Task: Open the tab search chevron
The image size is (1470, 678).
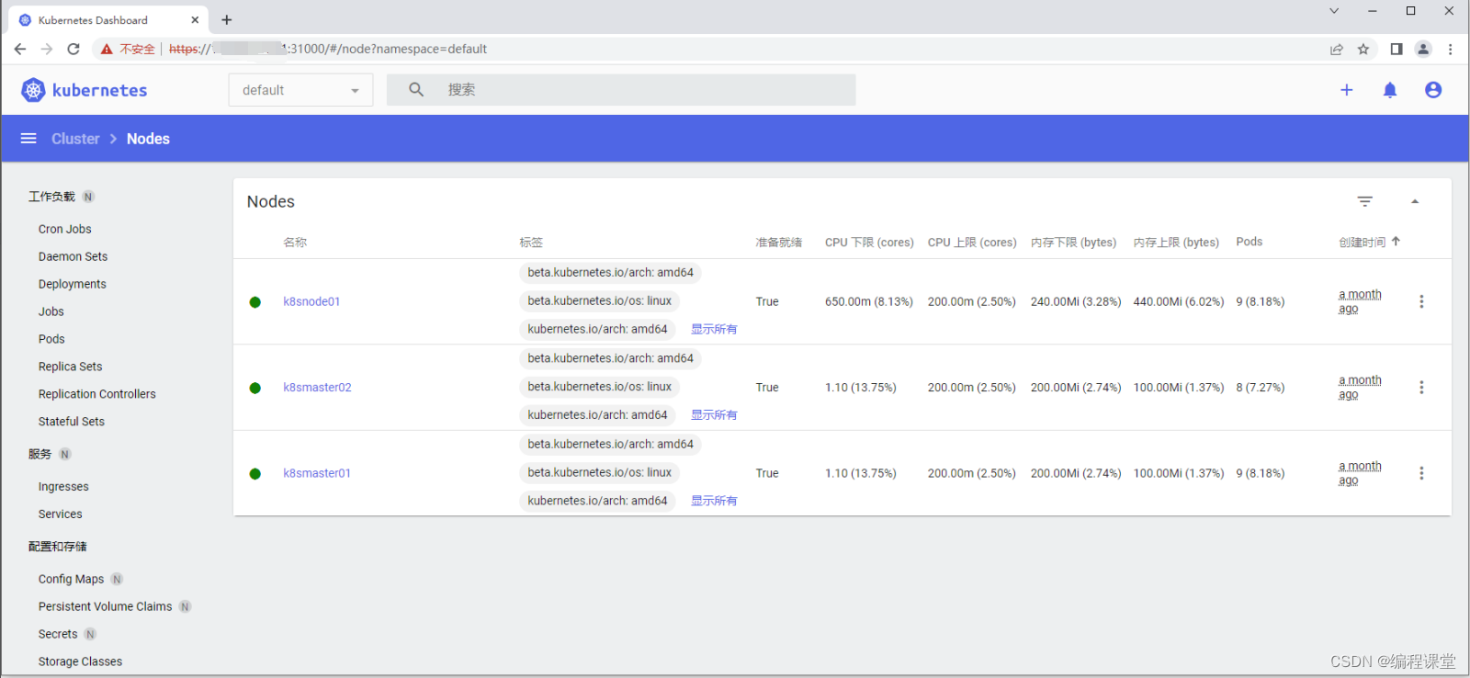Action: click(1334, 11)
